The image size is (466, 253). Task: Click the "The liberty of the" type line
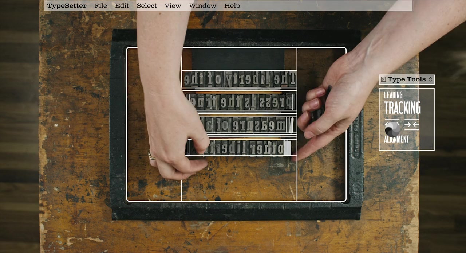[239, 79]
